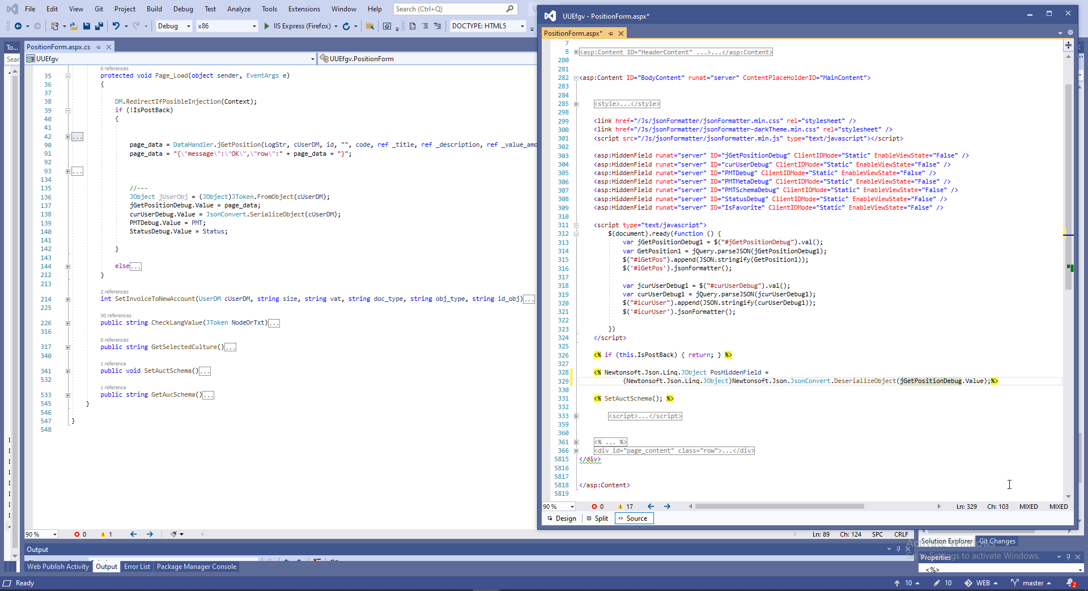Pin the PositionForm.aspx.cs tab
This screenshot has height=591, width=1088.
[99, 47]
